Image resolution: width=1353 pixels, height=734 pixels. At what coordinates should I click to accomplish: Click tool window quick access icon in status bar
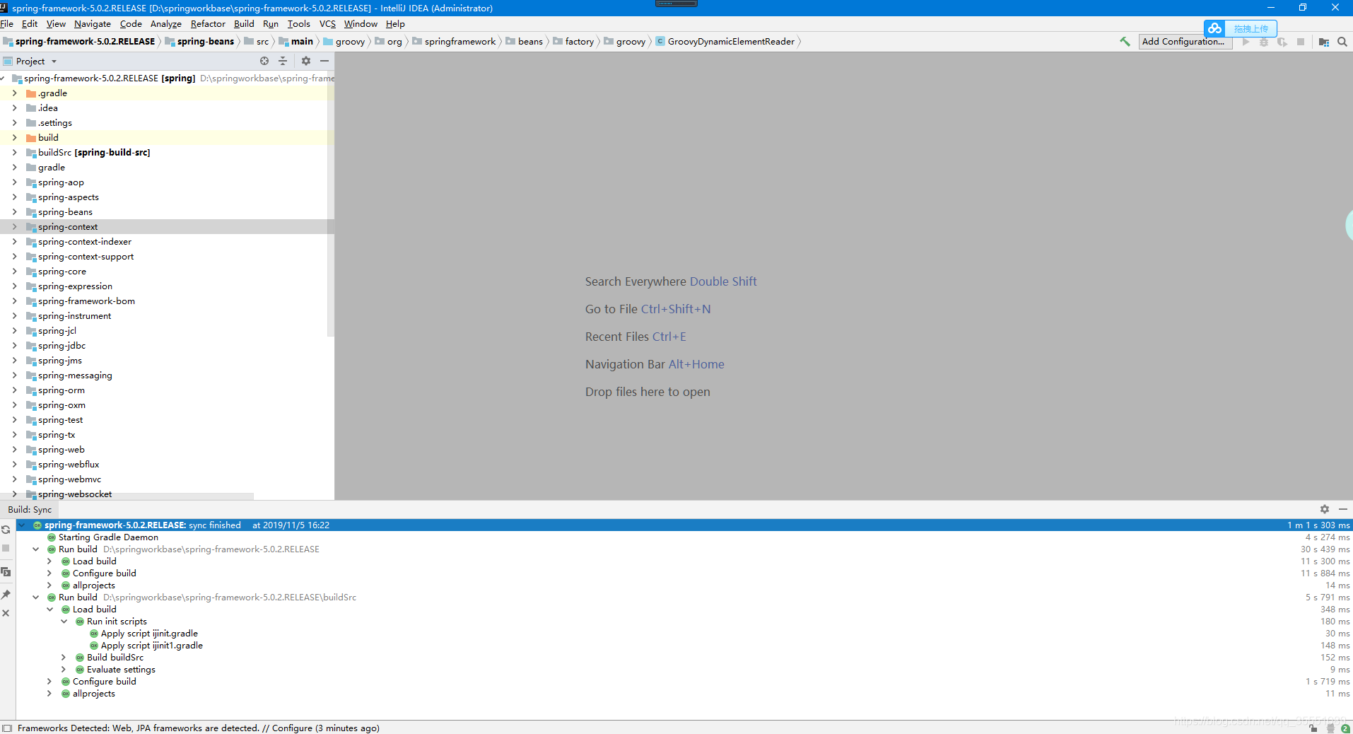pyautogui.click(x=7, y=728)
